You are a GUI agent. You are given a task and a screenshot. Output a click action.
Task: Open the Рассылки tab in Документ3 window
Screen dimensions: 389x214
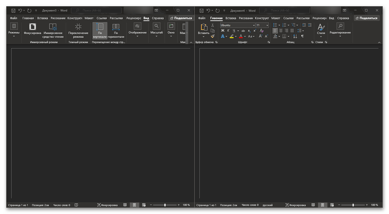116,18
